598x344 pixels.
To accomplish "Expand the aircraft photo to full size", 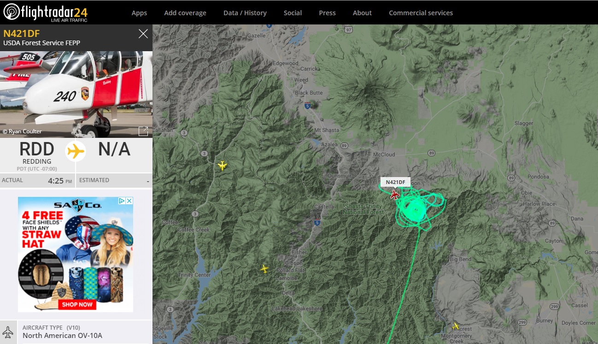I will pos(143,131).
